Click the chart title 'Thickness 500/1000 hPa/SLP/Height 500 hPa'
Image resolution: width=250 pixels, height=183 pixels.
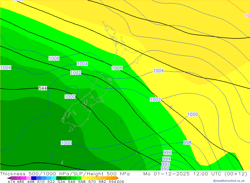[x=65, y=174]
